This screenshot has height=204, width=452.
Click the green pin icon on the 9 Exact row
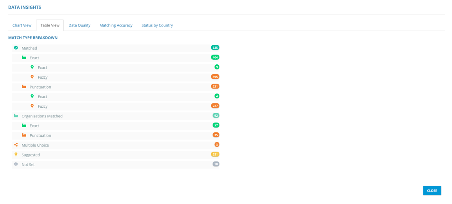click(32, 67)
